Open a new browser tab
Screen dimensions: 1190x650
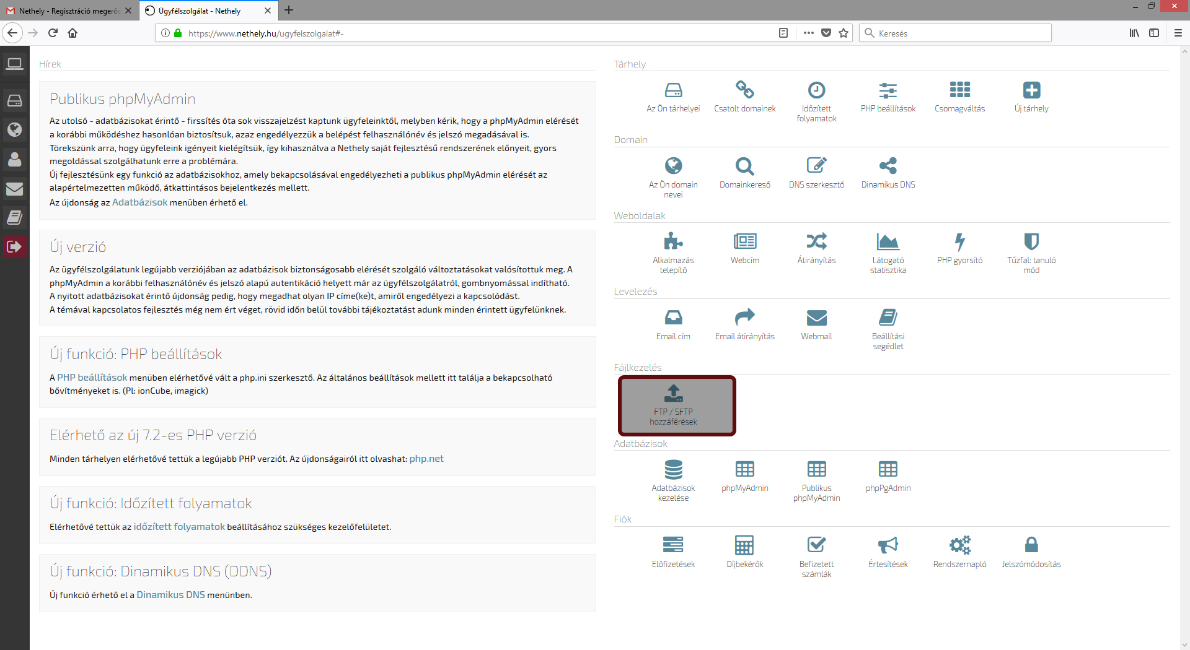289,11
